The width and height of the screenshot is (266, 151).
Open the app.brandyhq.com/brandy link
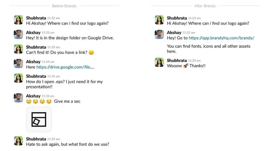pyautogui.click(x=221, y=38)
